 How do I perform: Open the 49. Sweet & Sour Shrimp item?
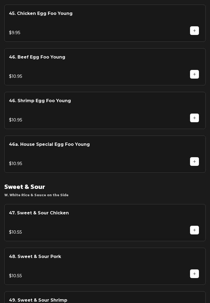click(x=38, y=300)
